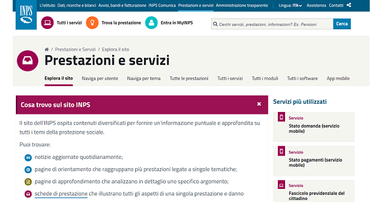
Task: Click the magnifier icon in search box
Action: tap(215, 24)
